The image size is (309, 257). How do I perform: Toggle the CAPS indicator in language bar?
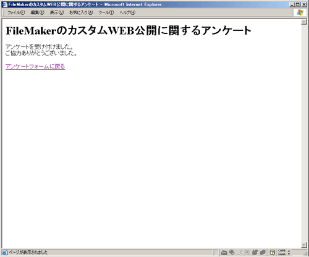pos(282,251)
